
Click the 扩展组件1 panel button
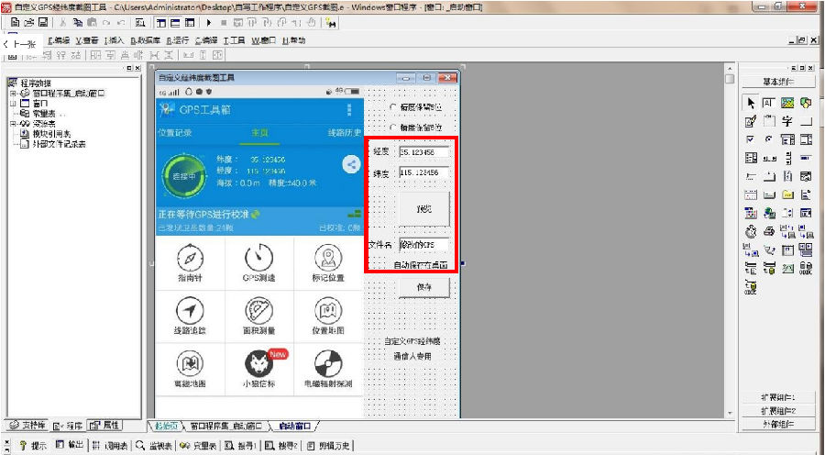778,397
